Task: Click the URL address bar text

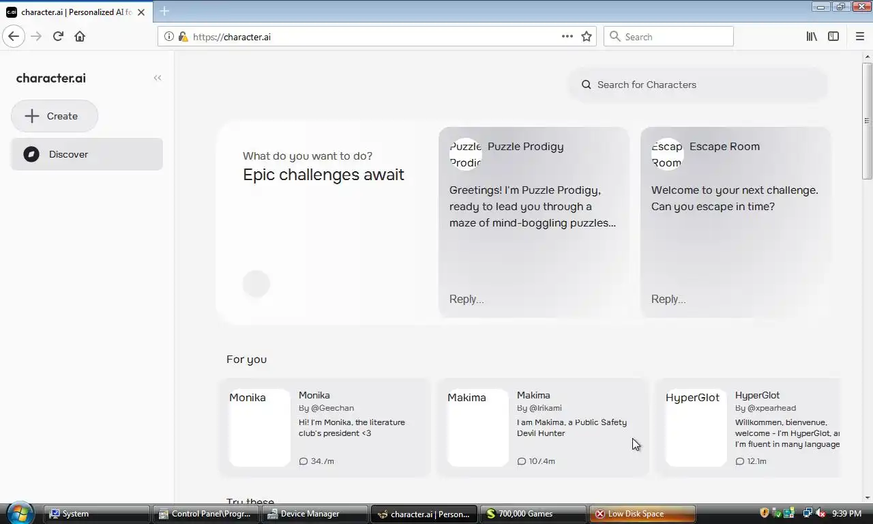Action: pyautogui.click(x=232, y=37)
